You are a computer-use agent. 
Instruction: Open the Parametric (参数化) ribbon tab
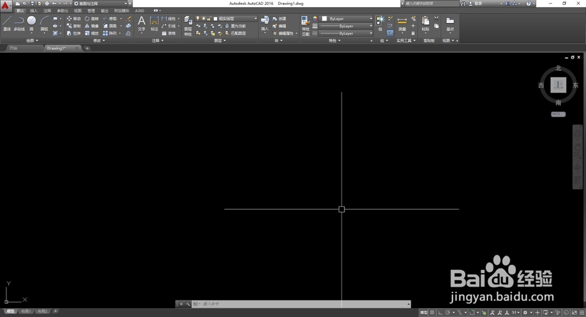pos(63,11)
